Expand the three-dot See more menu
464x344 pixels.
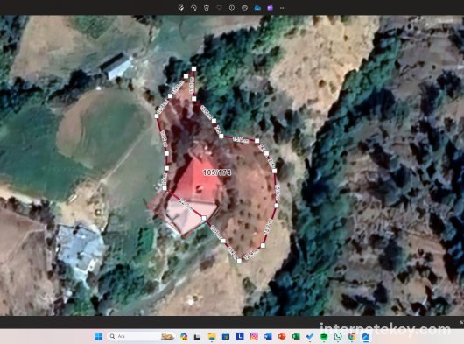pyautogui.click(x=283, y=8)
